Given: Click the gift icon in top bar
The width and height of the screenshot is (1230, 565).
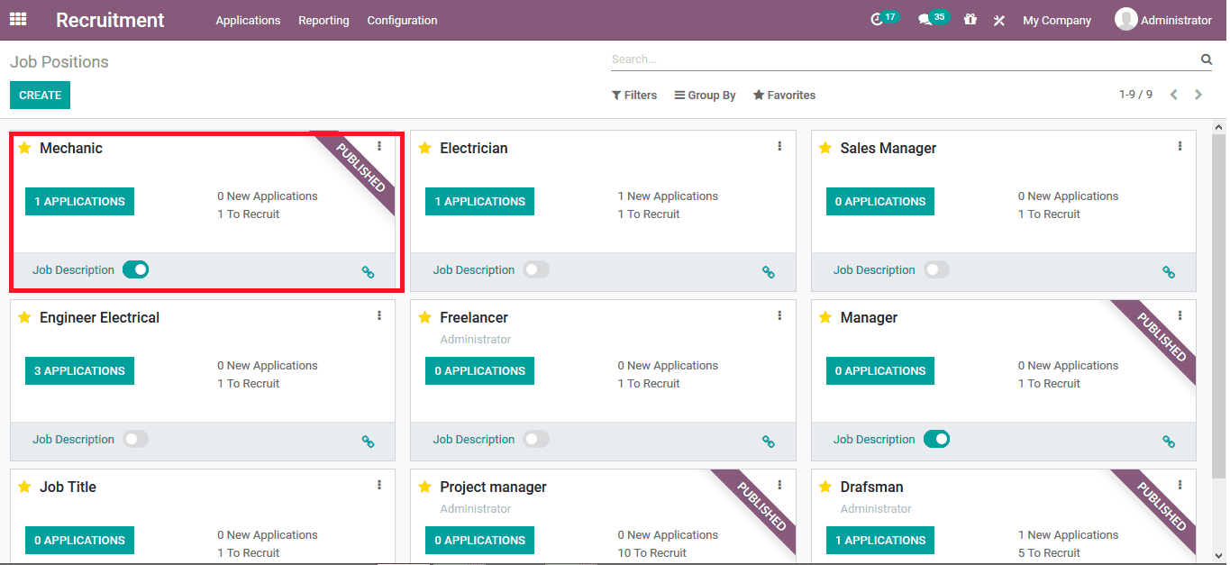Looking at the screenshot, I should (970, 19).
